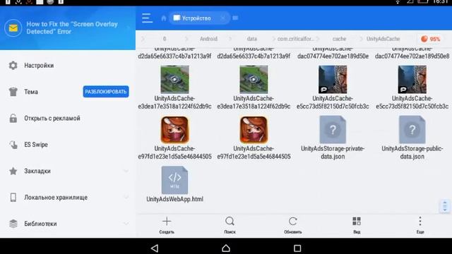452x254 pixels.
Task: Tap the Вид grid view button
Action: (x=357, y=225)
